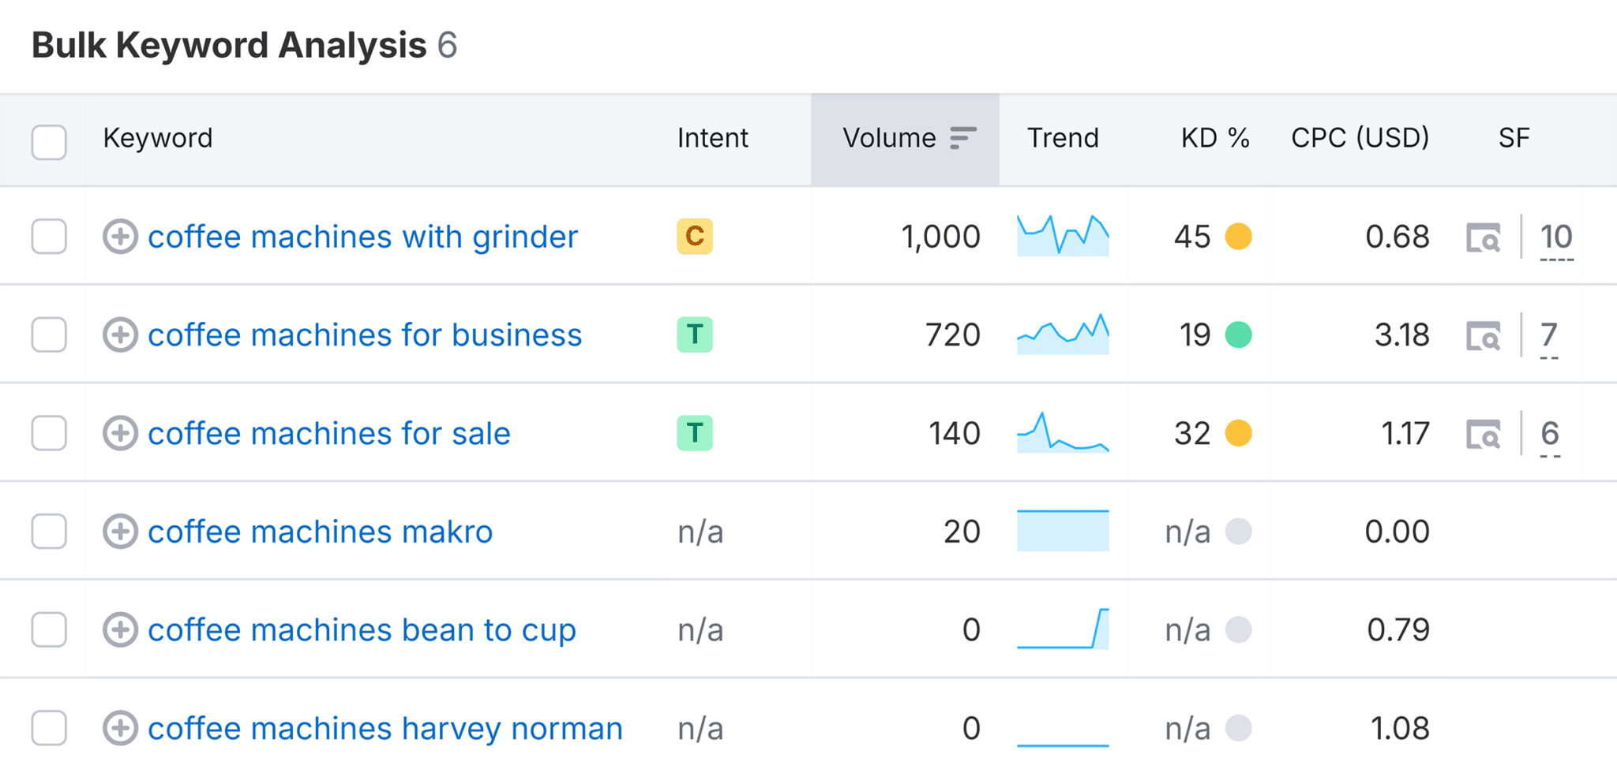Open keyword coffee machines for sale

[329, 433]
